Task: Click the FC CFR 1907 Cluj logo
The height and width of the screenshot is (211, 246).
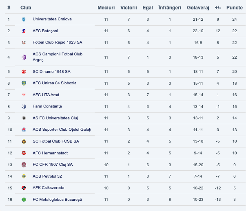Action: pos(24,165)
